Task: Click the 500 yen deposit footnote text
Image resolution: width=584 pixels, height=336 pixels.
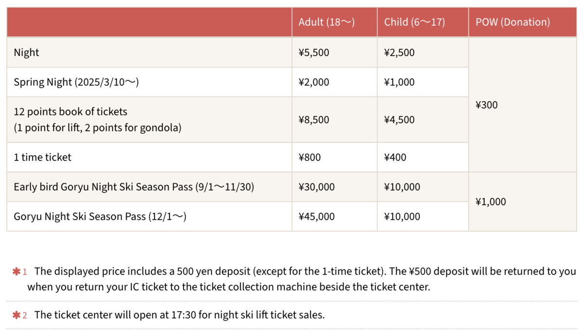Action: [x=301, y=279]
